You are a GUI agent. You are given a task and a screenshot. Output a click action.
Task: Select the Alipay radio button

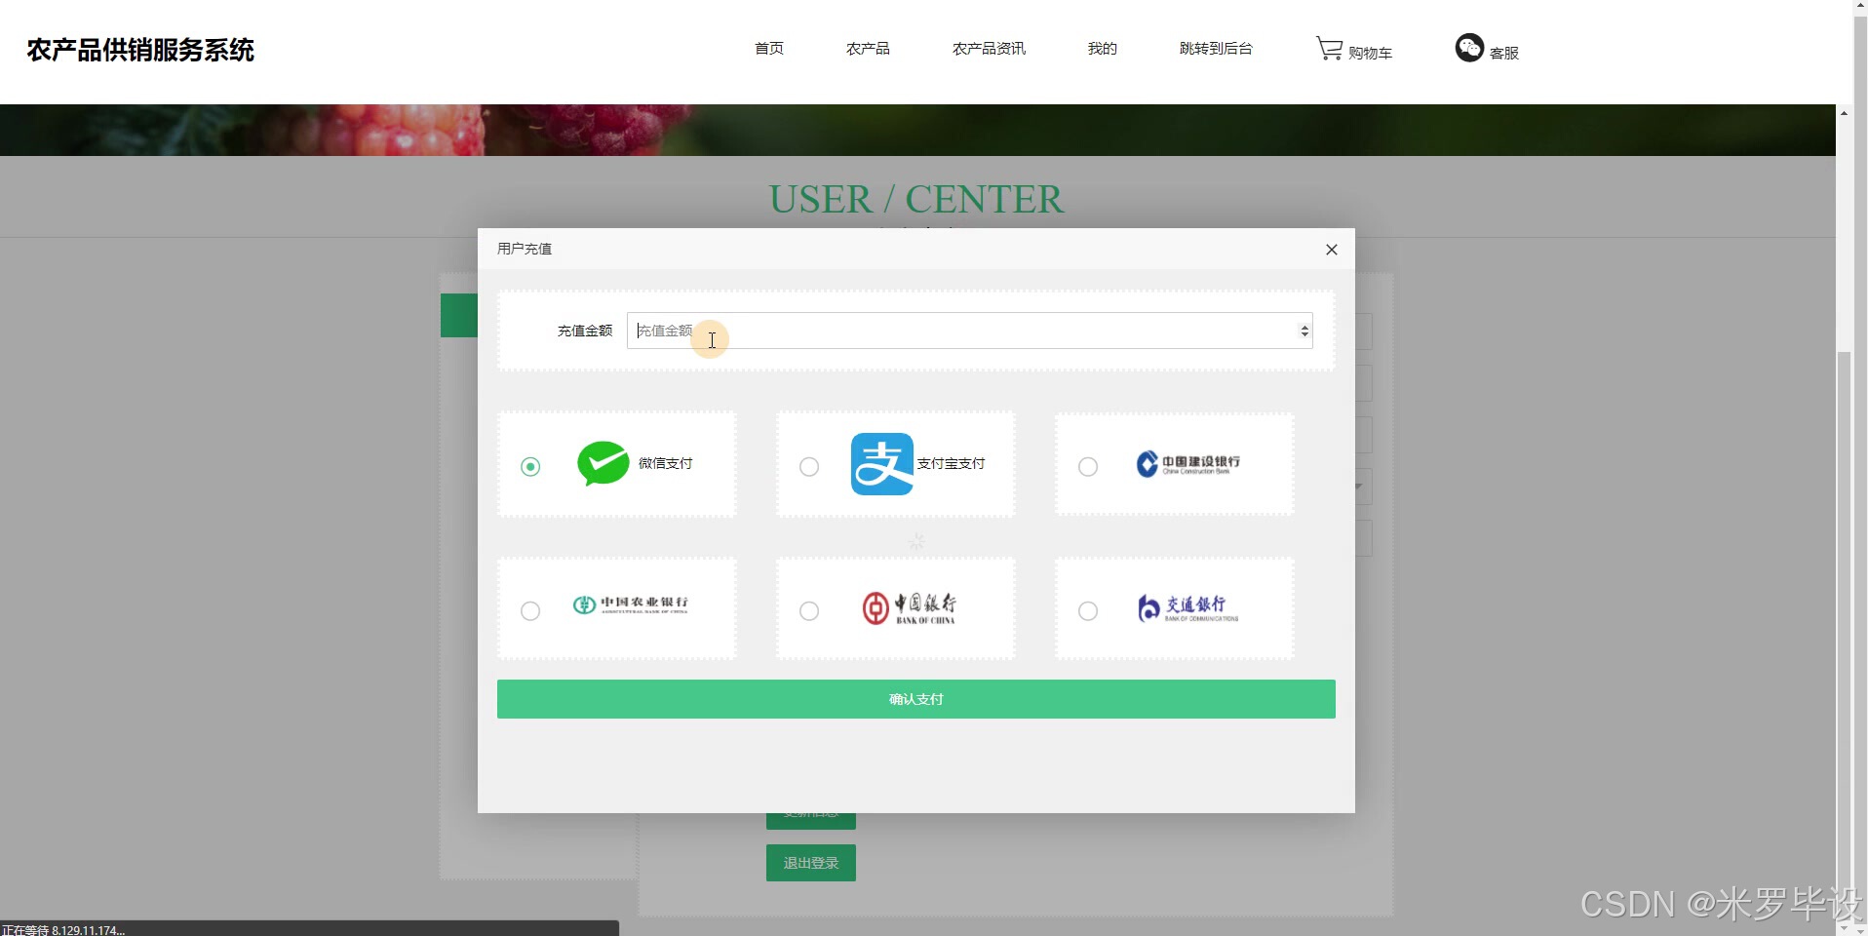(809, 467)
